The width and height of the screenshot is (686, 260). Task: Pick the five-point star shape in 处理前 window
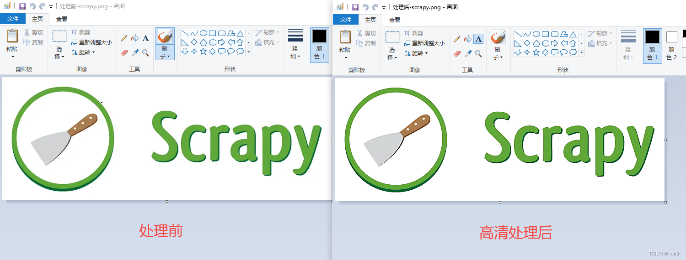point(204,52)
